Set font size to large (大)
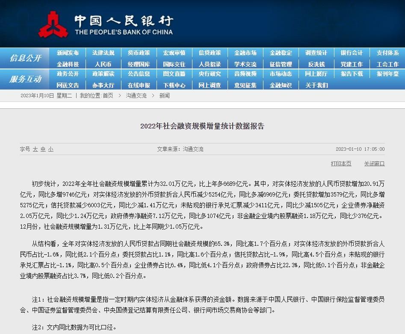Viewport: 405px width, 334px height. pos(35,149)
